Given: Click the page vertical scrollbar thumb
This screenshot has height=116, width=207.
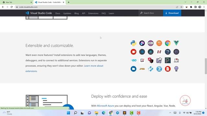Looking at the screenshot, I should point(206,66).
